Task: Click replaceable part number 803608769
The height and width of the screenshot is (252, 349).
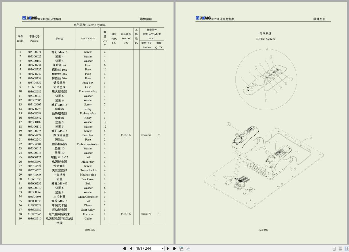Action: (x=146, y=135)
